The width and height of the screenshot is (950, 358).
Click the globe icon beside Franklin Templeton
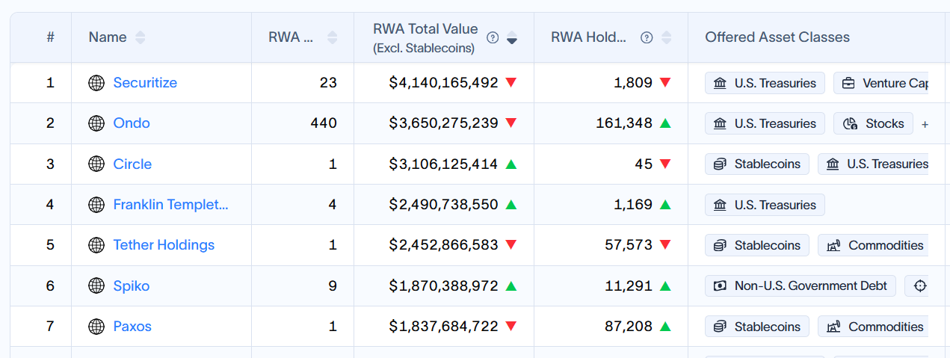[96, 205]
